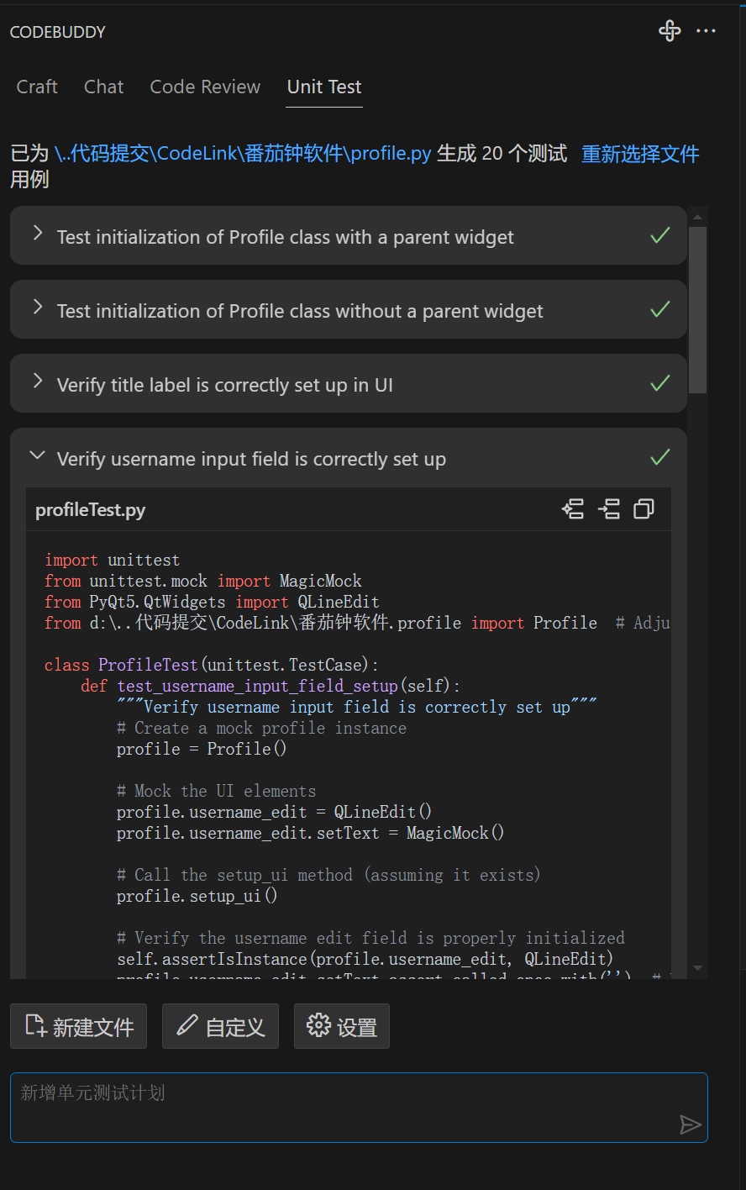Open the more actions menu (···)

click(x=706, y=31)
